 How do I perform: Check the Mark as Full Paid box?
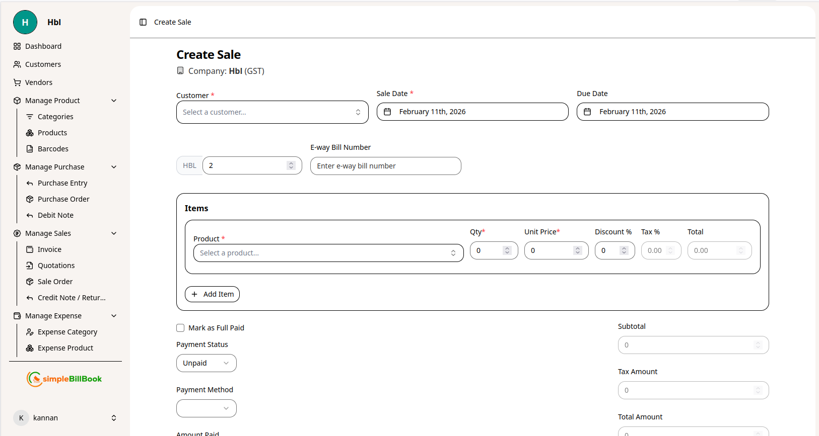tap(180, 328)
